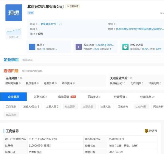Click 关联企业 4 count

[105, 49]
